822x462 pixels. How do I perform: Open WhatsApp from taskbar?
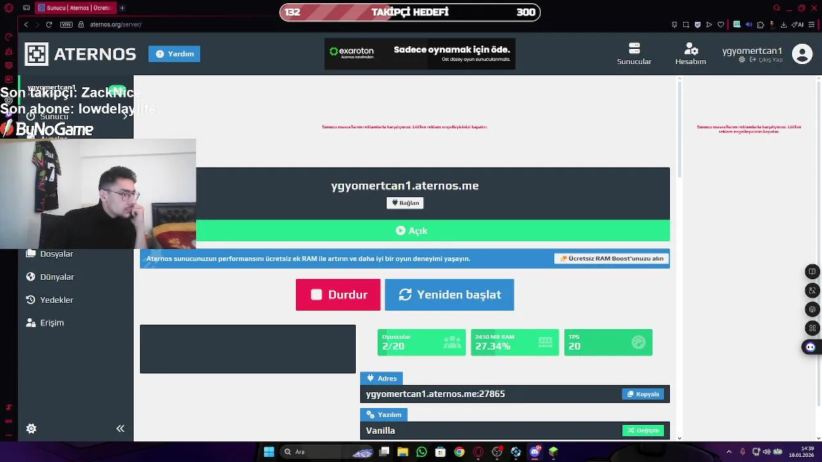pos(421,452)
